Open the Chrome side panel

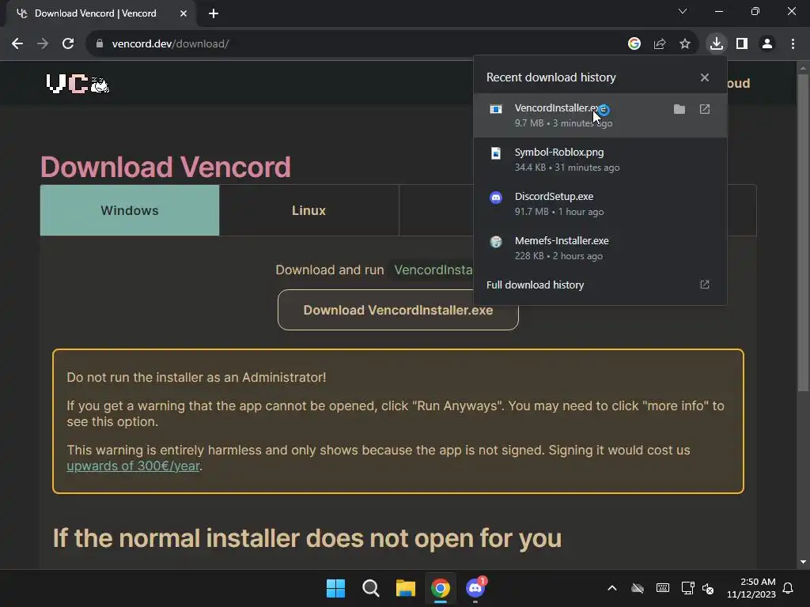(x=742, y=44)
